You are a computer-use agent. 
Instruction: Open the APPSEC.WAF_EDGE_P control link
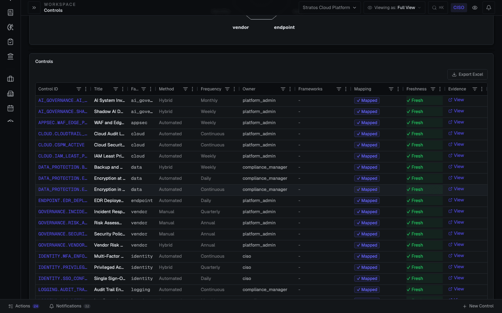(x=63, y=123)
